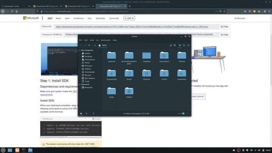Show tree view in the sidebar

86,113
